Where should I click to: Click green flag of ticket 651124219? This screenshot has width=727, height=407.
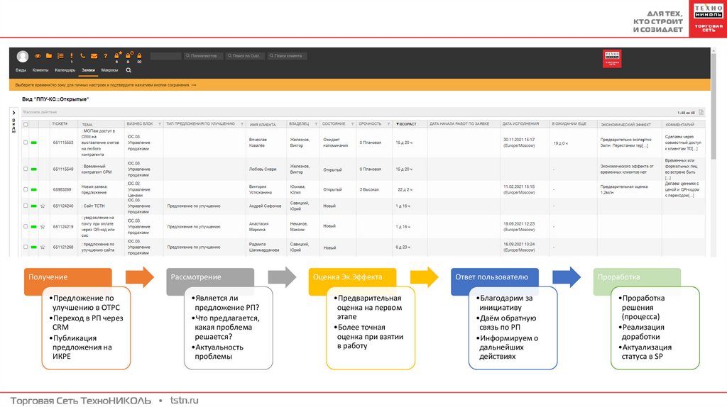34,226
